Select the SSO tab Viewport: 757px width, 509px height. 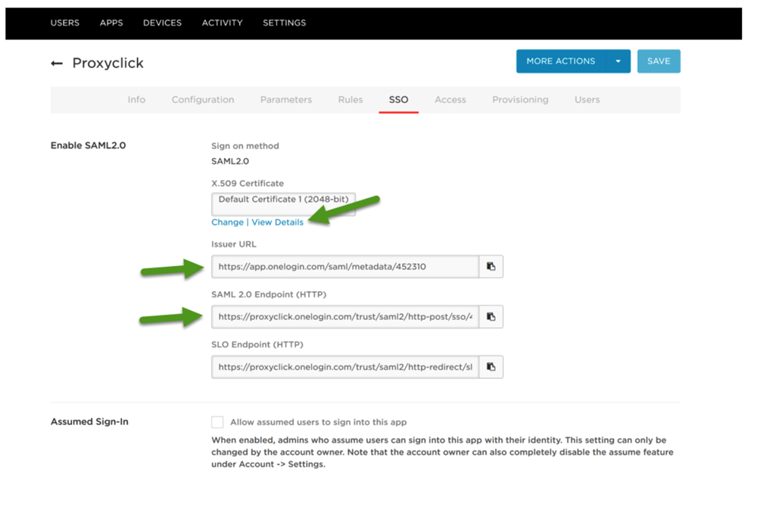398,100
